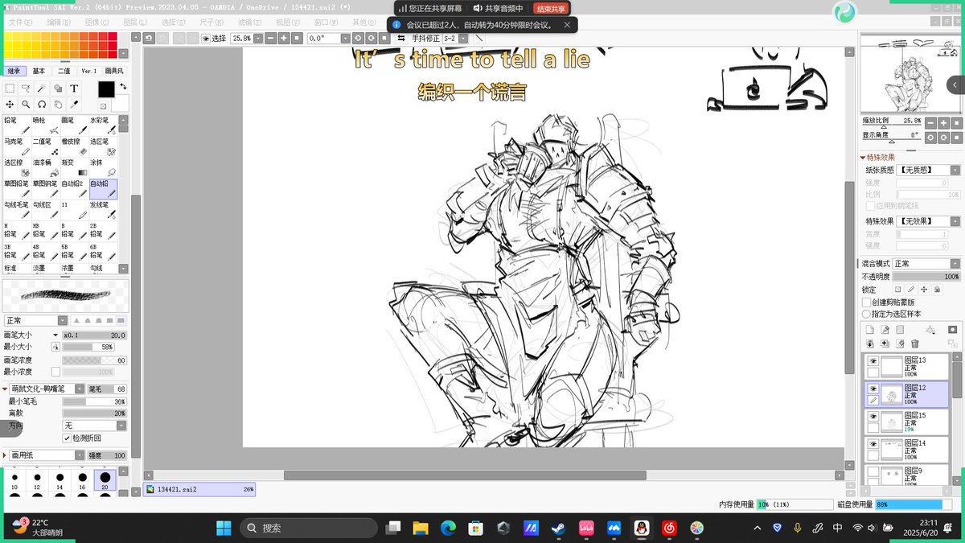Screen dimensions: 965x543
Task: Open the rotation angle 0.0° dropdown
Action: coord(345,38)
